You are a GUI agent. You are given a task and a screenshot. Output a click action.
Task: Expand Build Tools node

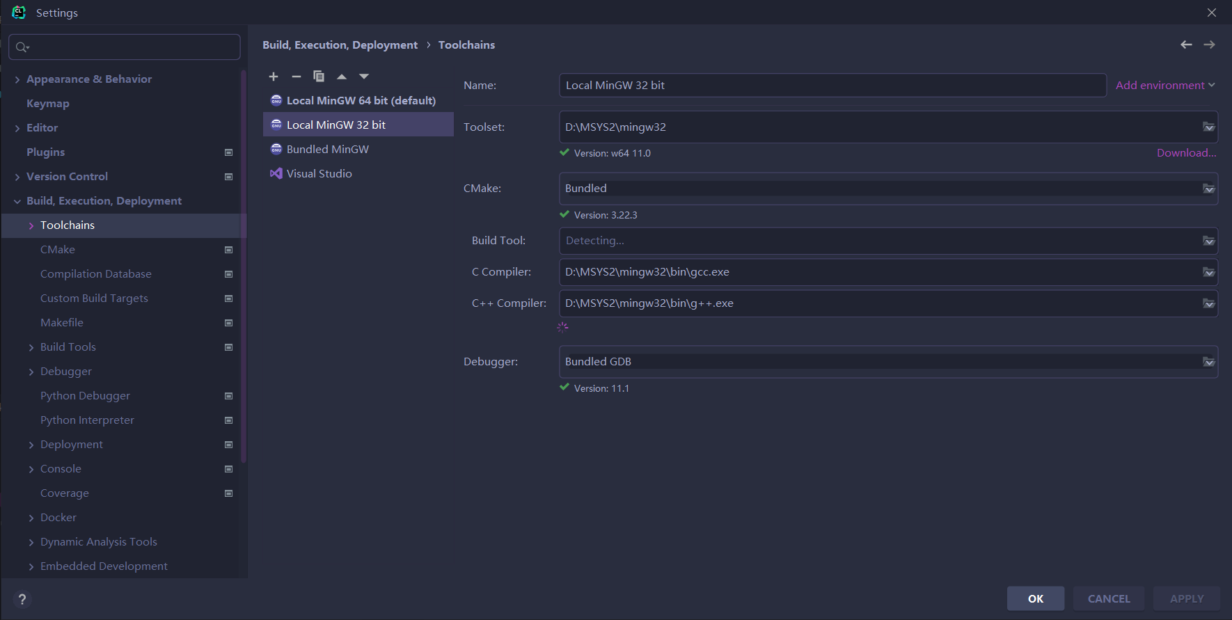coord(31,348)
